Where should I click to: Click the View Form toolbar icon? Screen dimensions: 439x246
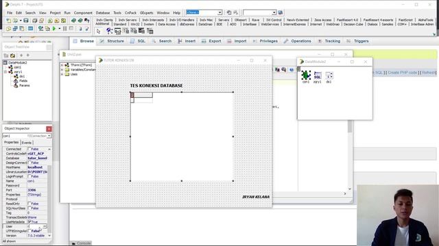[15, 29]
